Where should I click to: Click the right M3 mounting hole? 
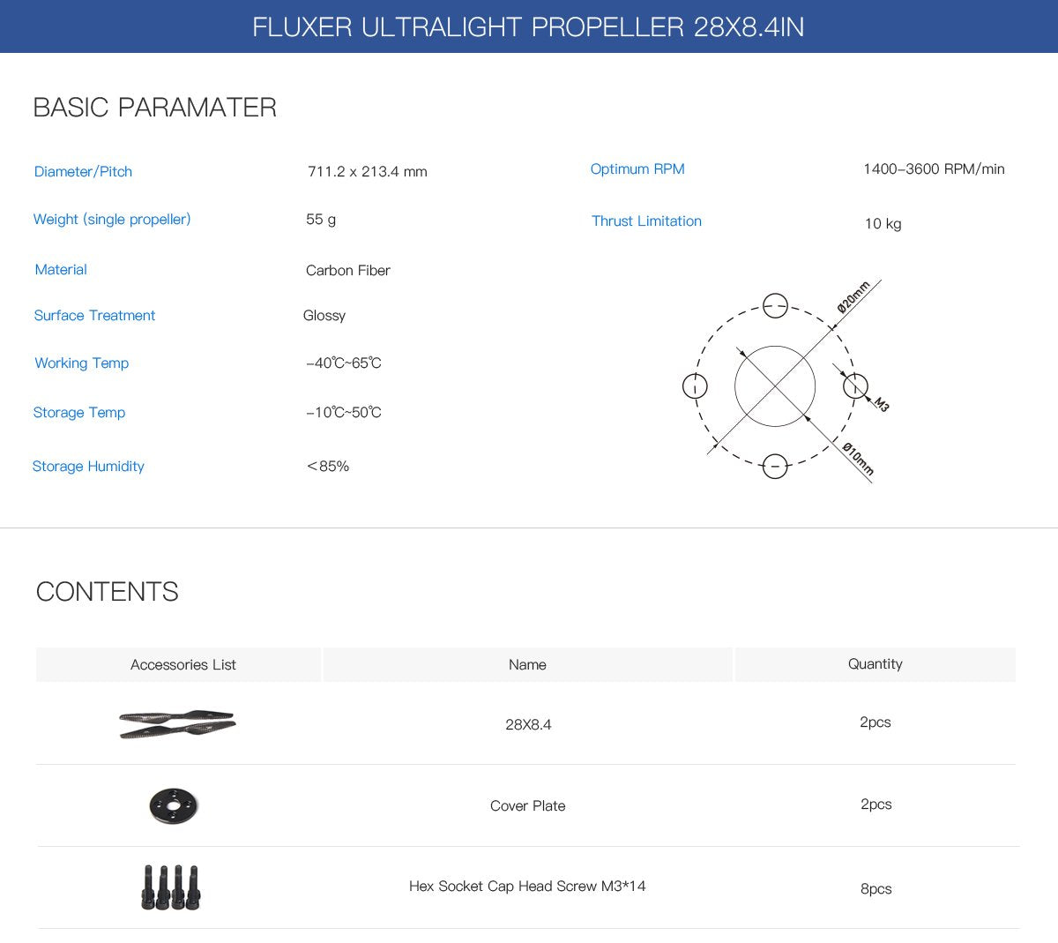854,386
